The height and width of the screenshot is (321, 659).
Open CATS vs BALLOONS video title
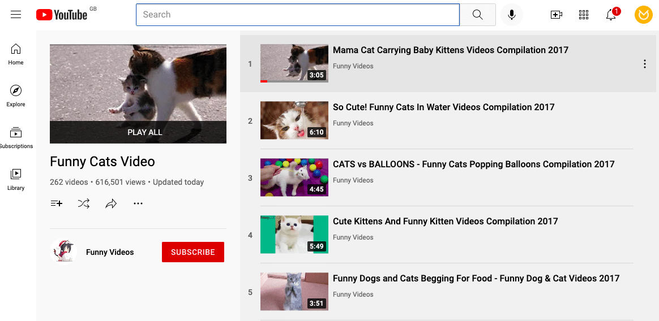pyautogui.click(x=474, y=164)
